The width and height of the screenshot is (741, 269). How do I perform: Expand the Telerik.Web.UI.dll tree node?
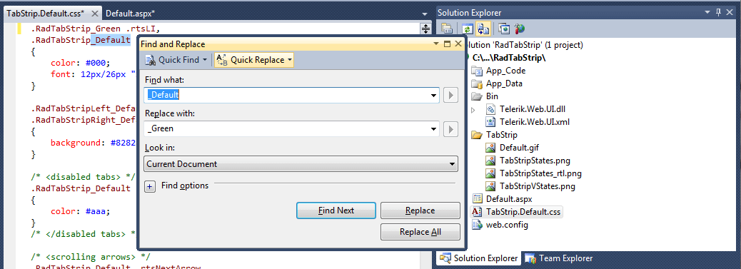pos(473,110)
